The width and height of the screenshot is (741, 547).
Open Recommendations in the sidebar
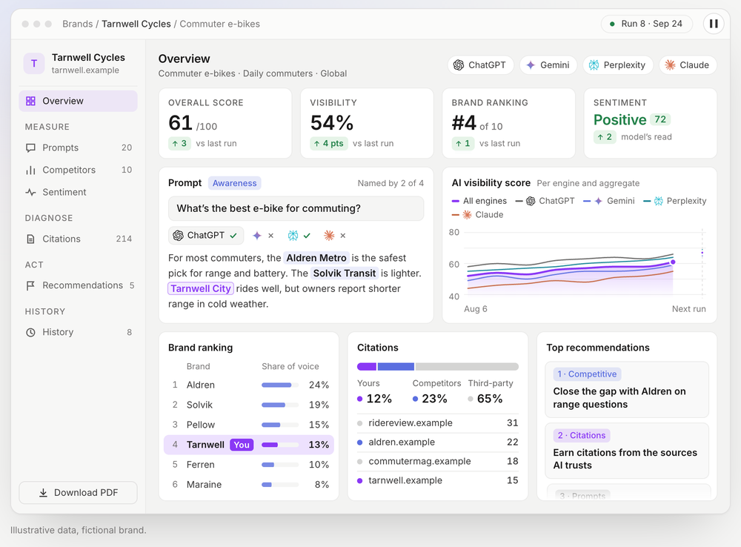[x=78, y=285]
